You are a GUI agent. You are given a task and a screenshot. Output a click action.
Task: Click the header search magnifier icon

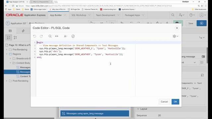[173, 15]
